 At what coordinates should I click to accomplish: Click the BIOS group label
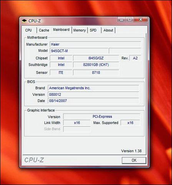[x=31, y=82]
